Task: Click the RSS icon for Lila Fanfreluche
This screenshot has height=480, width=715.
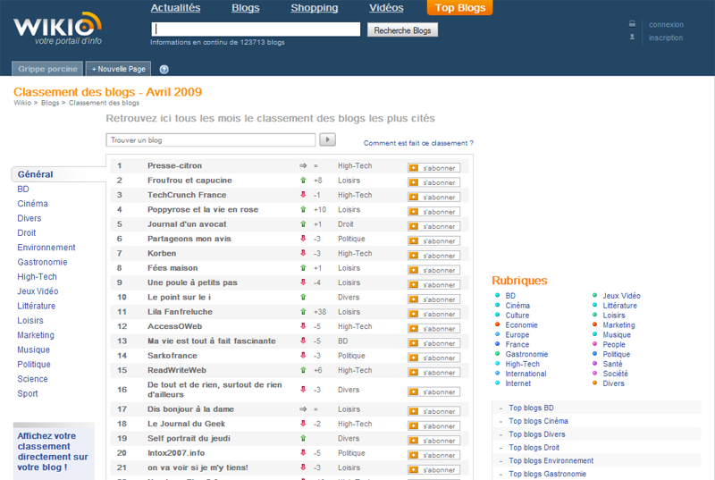Action: point(414,314)
